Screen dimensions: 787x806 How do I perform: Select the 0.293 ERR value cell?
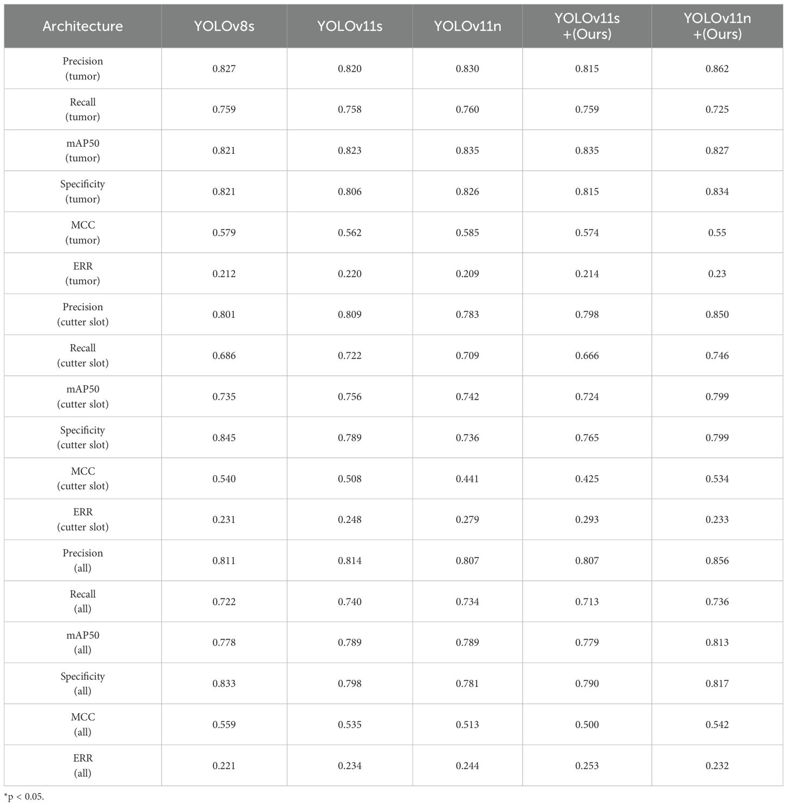pos(587,520)
